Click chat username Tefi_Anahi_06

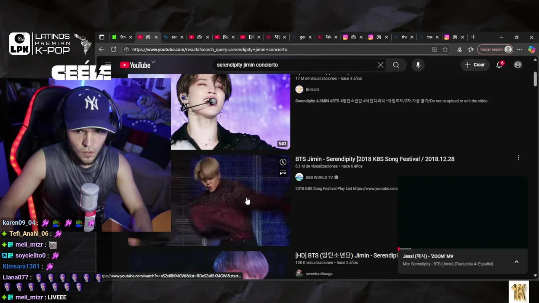[29, 234]
